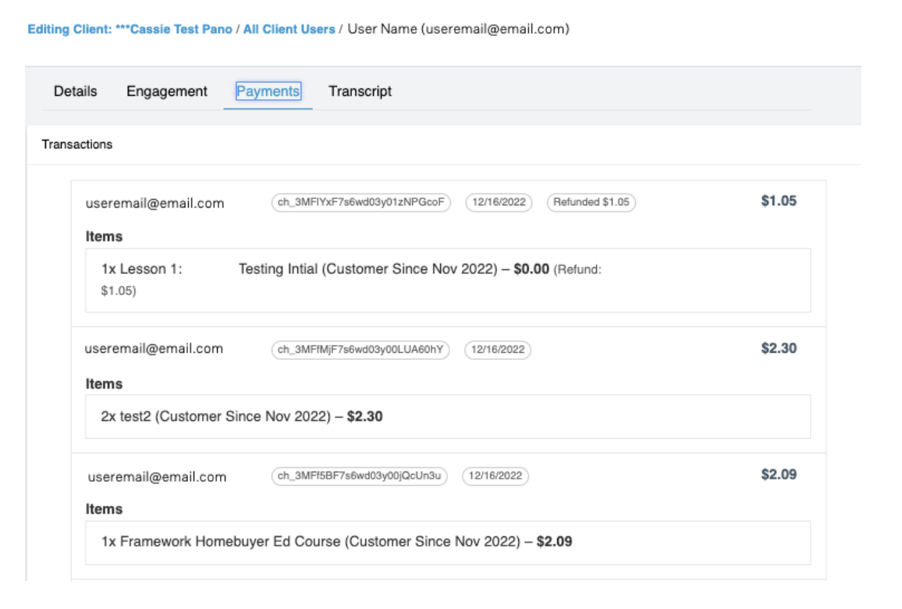Go to All Client Users breadcrumb link
The image size is (902, 609).
tap(289, 30)
